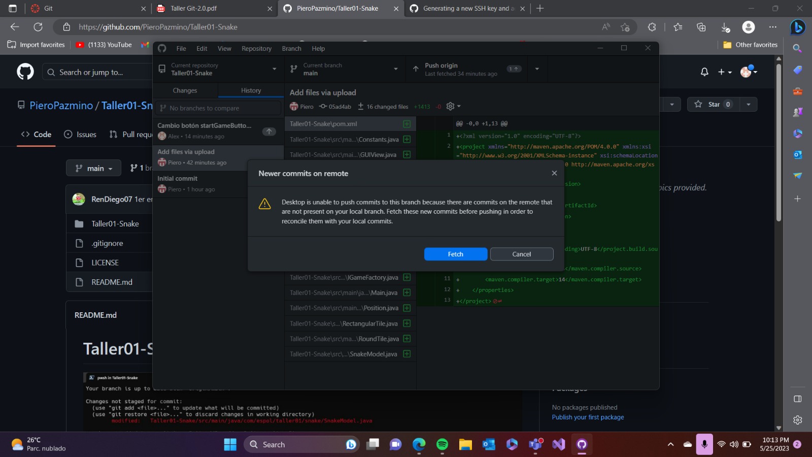Open the Repository menu in GitHub Desktop
812x457 pixels.
tap(256, 48)
